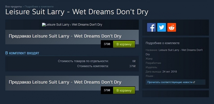Viewport: 214px width, 104px height.
Task: Share the bundle on Facebook
Action: tap(151, 27)
